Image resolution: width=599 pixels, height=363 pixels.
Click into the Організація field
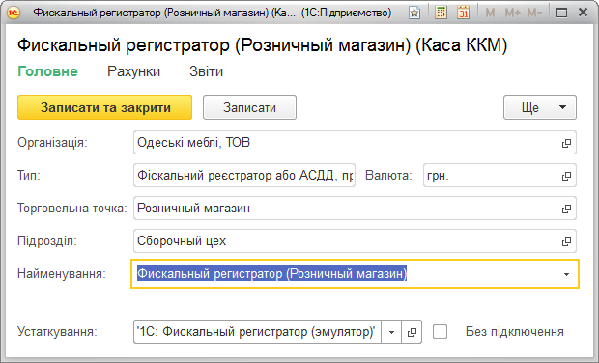click(x=345, y=143)
